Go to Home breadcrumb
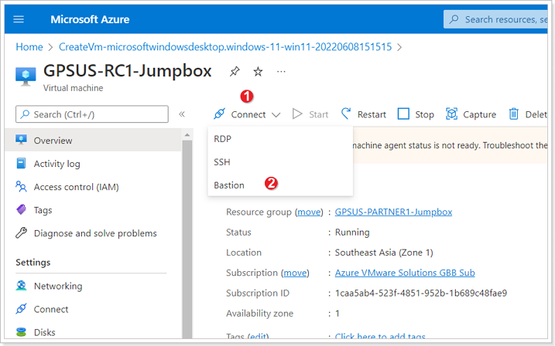 [x=29, y=47]
